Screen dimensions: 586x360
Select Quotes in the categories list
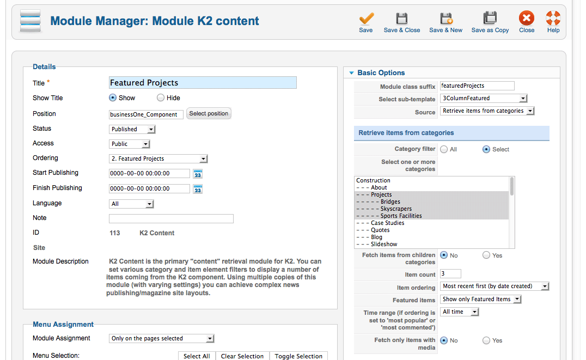pos(432,230)
